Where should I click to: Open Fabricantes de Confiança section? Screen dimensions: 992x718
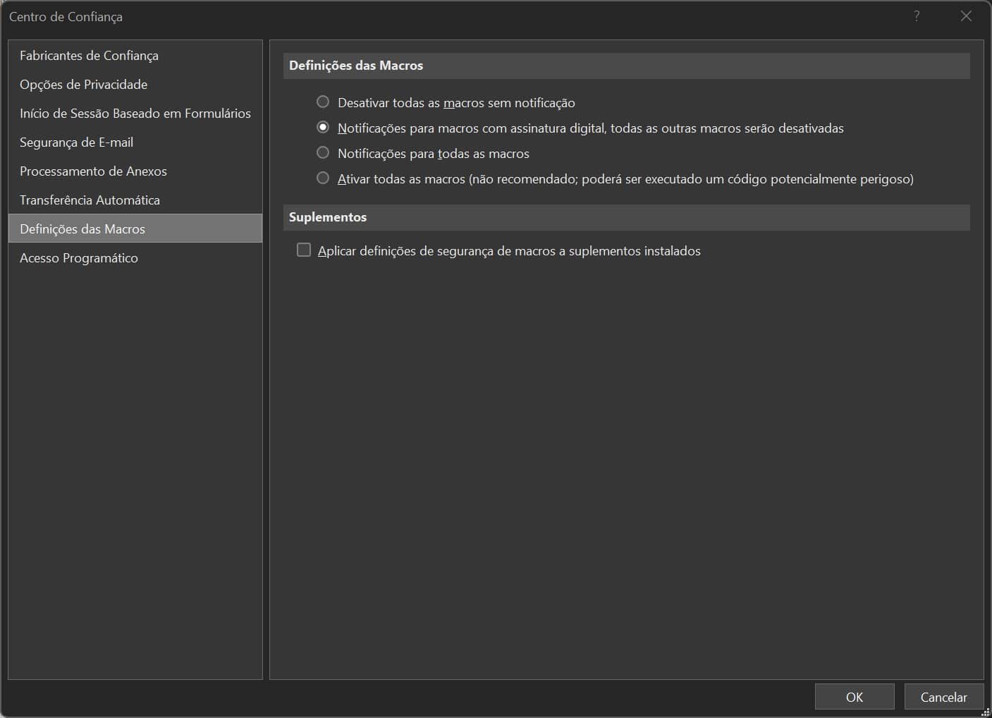click(x=89, y=56)
